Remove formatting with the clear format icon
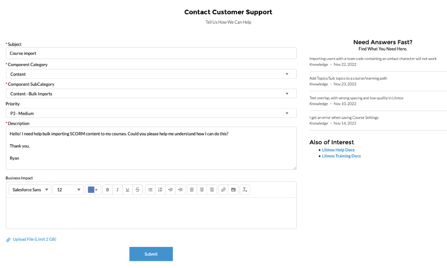 245,190
